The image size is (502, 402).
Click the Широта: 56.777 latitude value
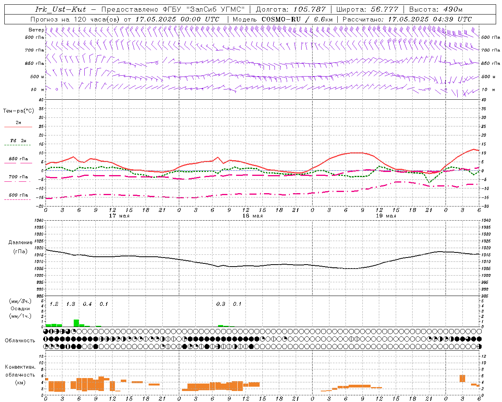coord(367,9)
